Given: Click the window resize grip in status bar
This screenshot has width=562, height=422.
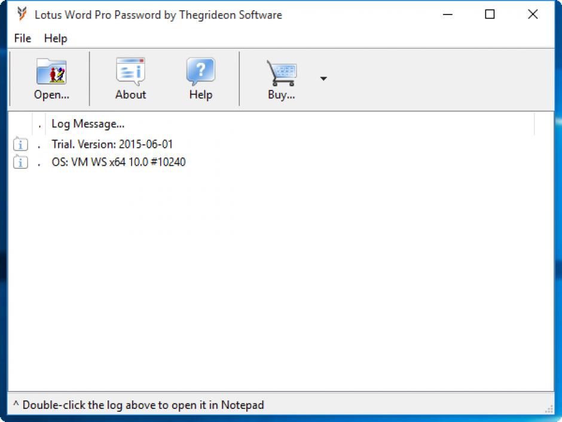Looking at the screenshot, I should pyautogui.click(x=549, y=409).
